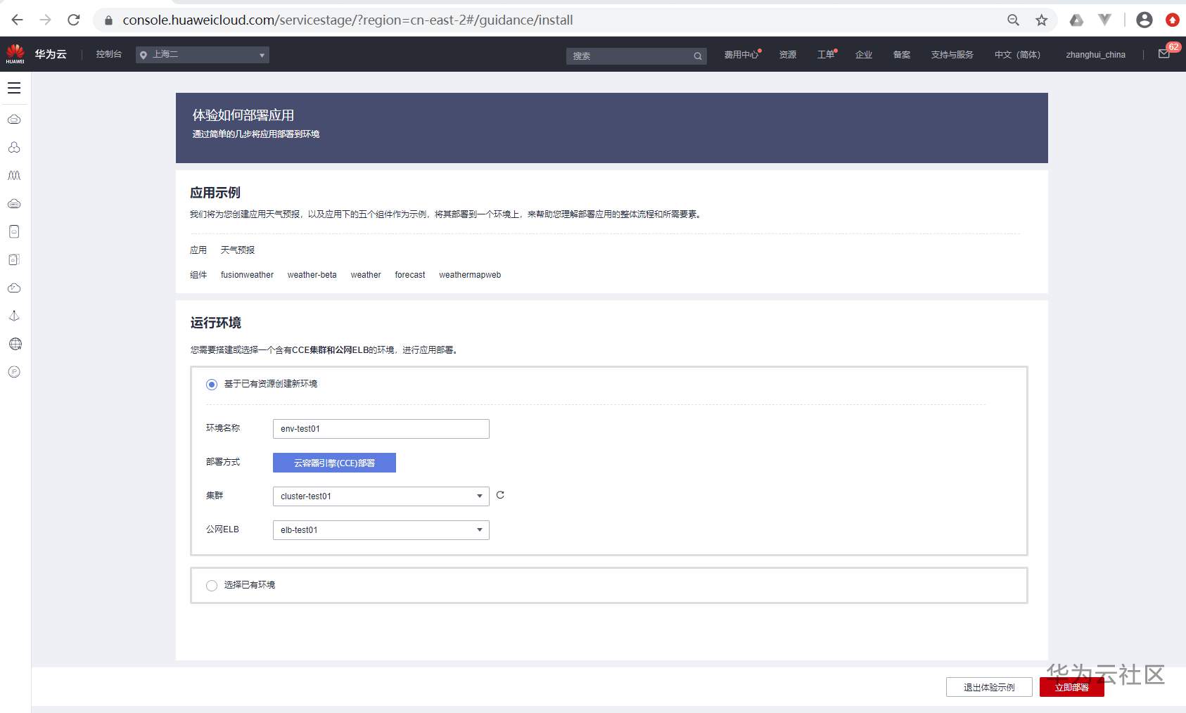Click the globe network icon in sidebar
Screen dimensions: 1186x713
tap(15, 344)
